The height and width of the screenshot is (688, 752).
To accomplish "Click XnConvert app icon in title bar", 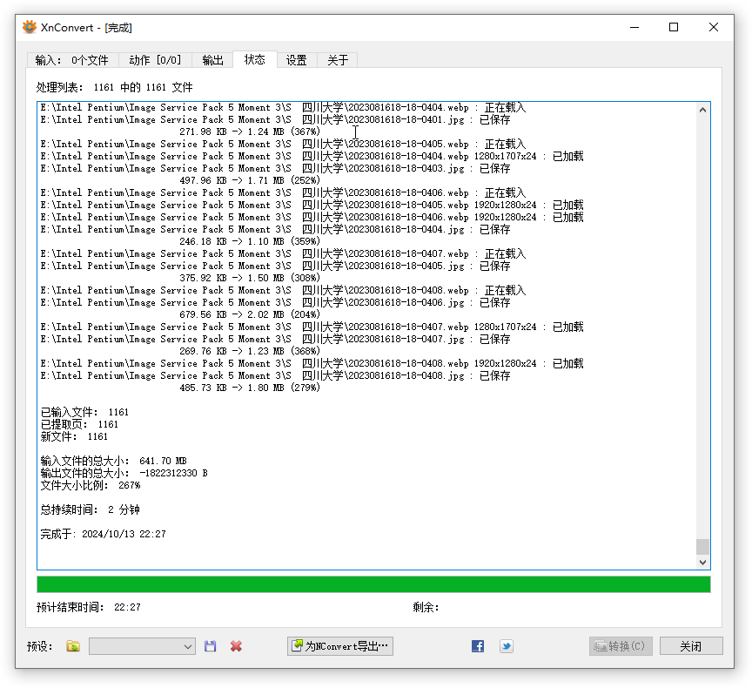I will (30, 27).
